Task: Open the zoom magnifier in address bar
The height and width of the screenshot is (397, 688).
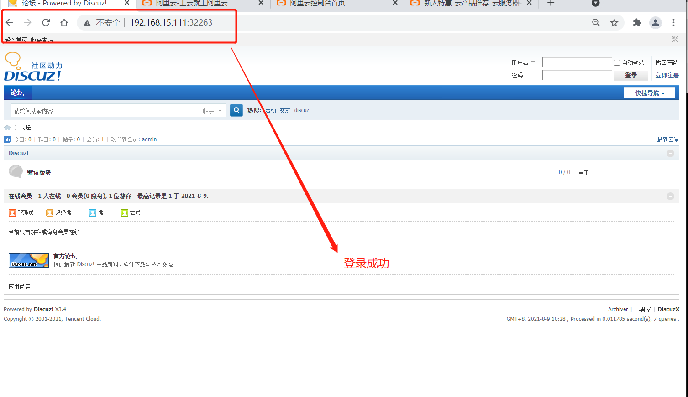Action: [x=596, y=22]
